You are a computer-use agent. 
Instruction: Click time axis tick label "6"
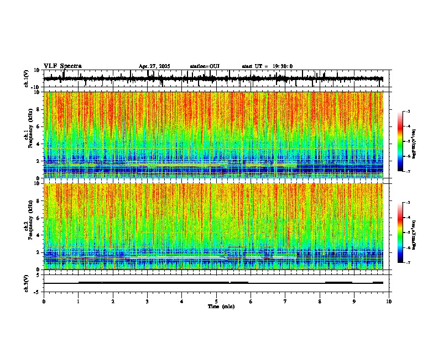(251, 302)
